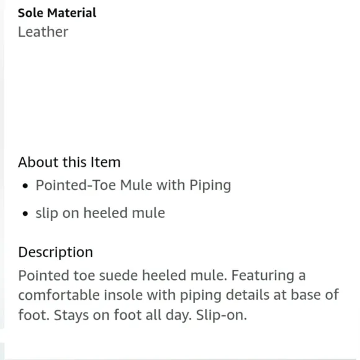Click the word Piping in first bullet
360x360 pixels.
(210, 186)
